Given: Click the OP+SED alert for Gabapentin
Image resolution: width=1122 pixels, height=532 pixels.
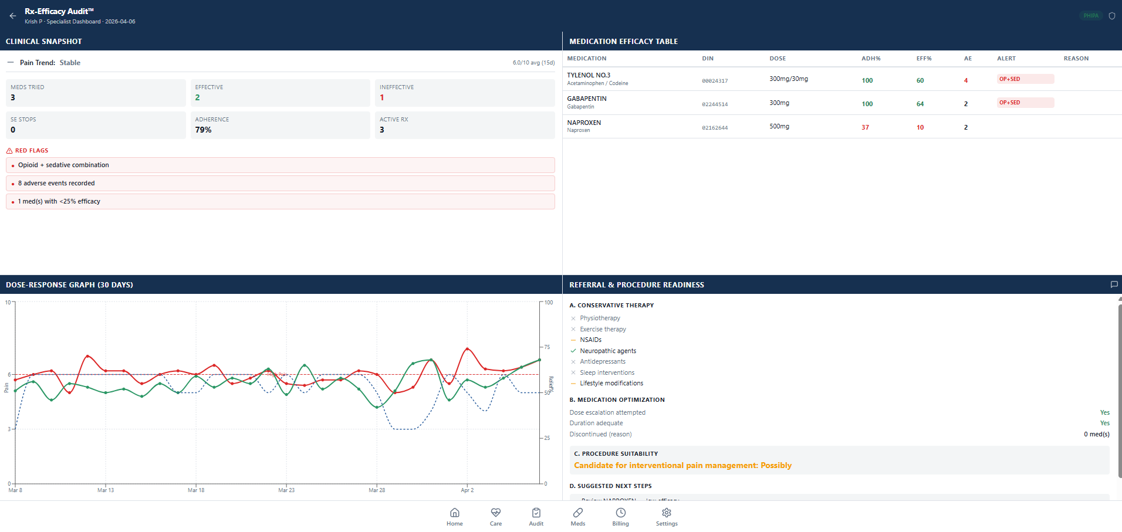Looking at the screenshot, I should tap(1025, 103).
